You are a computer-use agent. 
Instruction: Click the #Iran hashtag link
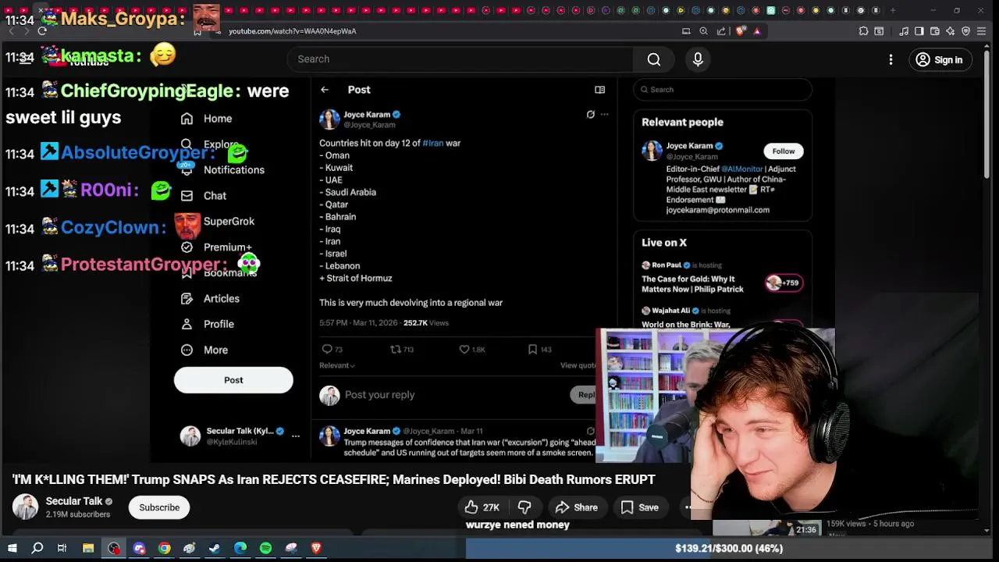(432, 143)
